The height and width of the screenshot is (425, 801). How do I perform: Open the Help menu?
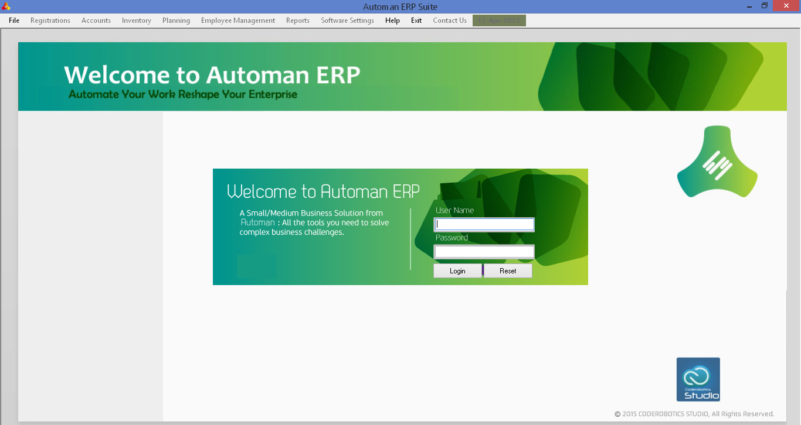pos(392,20)
